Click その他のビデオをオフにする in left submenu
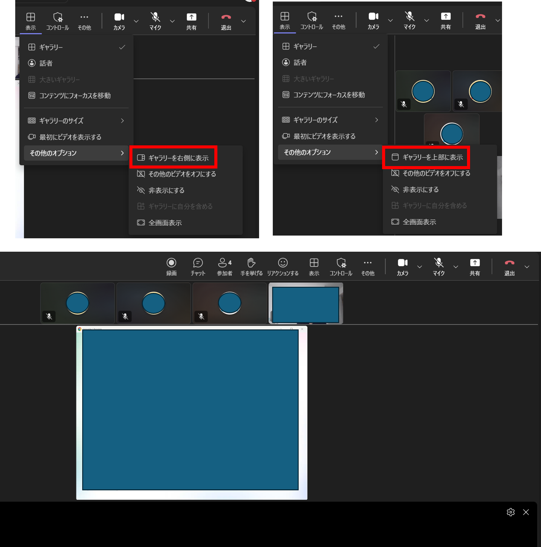Screen dimensions: 541x547 pyautogui.click(x=185, y=174)
